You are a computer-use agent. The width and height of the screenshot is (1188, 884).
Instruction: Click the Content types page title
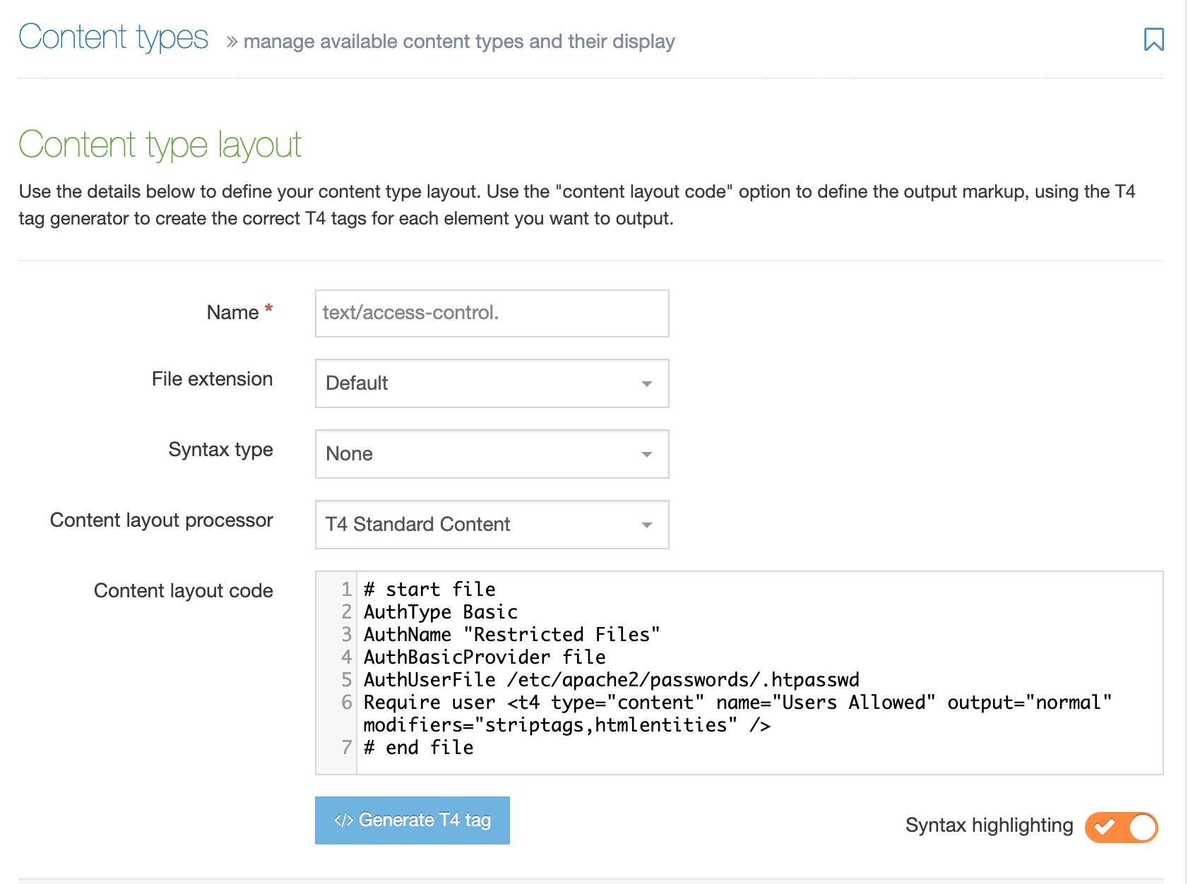114,37
